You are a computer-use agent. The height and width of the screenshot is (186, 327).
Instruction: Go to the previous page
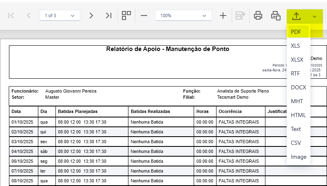29,15
